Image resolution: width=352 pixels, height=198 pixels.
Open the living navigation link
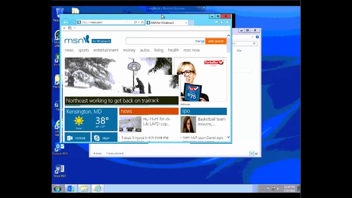(159, 50)
